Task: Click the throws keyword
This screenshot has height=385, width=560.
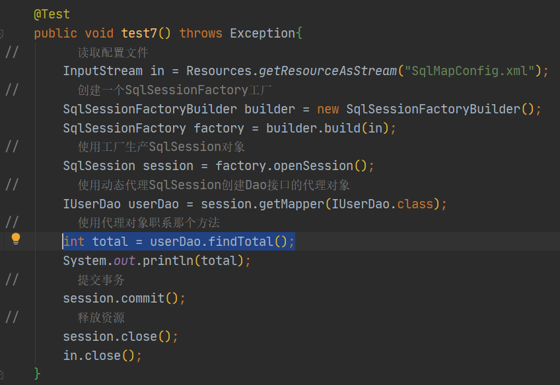Action: pos(201,33)
